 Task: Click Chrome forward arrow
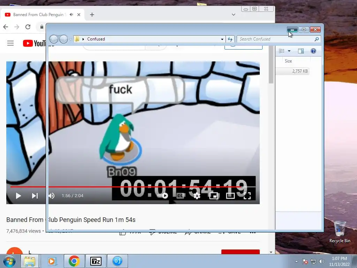pyautogui.click(x=17, y=27)
